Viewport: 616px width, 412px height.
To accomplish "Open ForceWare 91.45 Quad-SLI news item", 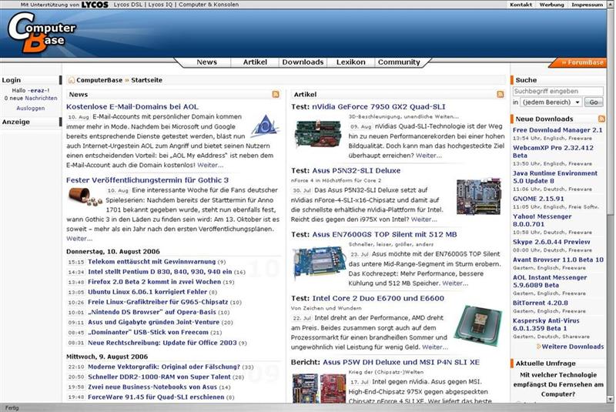I will point(156,397).
